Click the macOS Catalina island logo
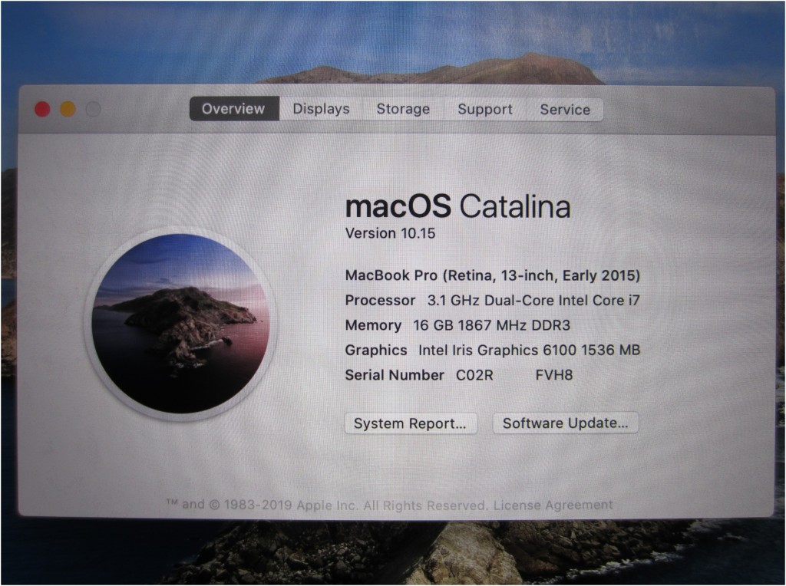786x586 pixels. [181, 324]
